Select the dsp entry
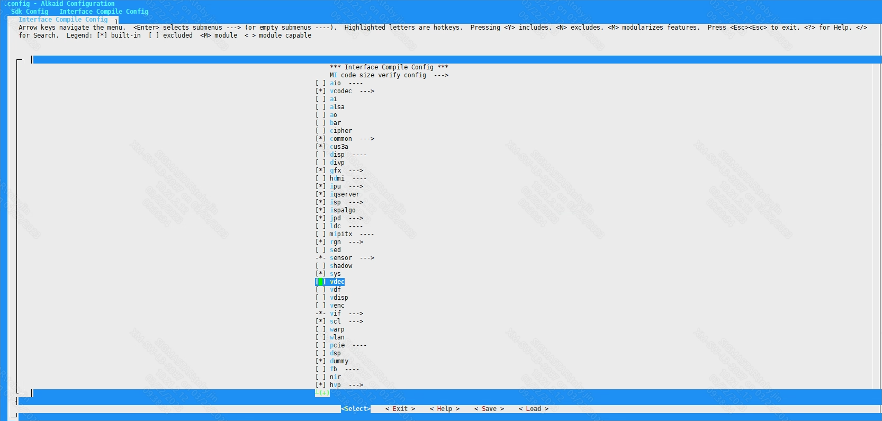The height and width of the screenshot is (421, 882). pyautogui.click(x=335, y=353)
